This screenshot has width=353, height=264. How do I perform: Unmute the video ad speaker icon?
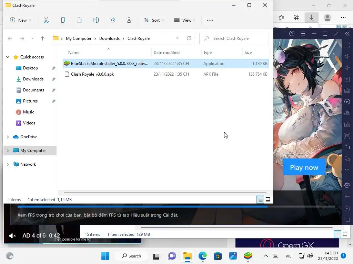[x=12, y=236]
